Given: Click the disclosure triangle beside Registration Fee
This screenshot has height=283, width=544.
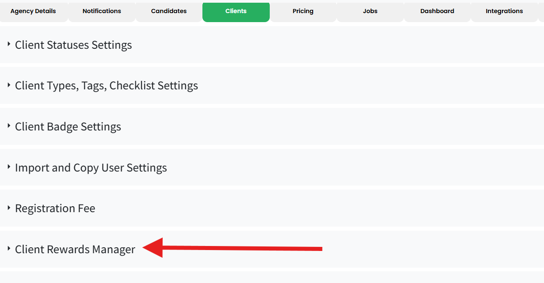Looking at the screenshot, I should 9,208.
